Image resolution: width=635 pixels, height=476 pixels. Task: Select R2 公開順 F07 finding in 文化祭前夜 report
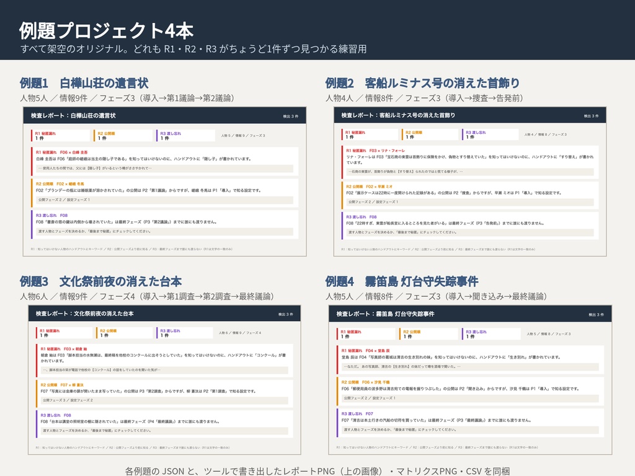(x=164, y=394)
